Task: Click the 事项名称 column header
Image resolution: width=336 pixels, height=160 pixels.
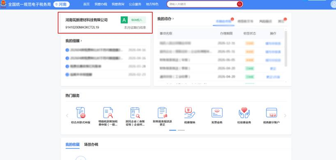Action: [x=166, y=34]
